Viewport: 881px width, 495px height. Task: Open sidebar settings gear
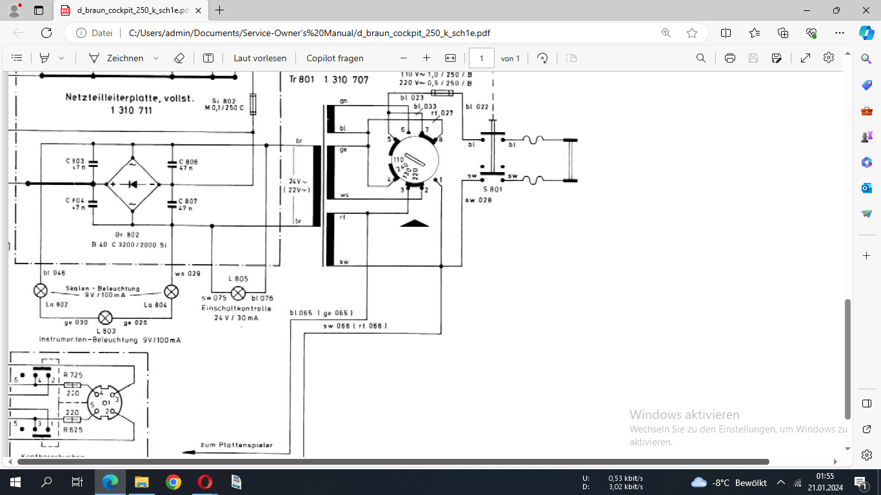[x=866, y=456]
